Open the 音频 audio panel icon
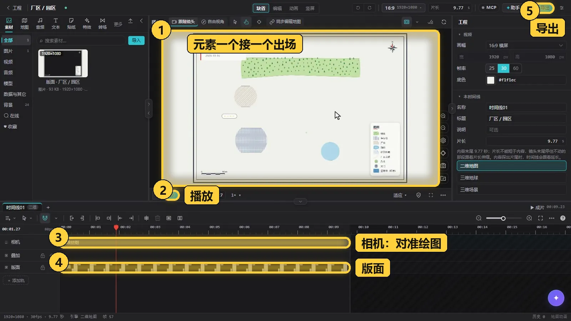 [40, 24]
